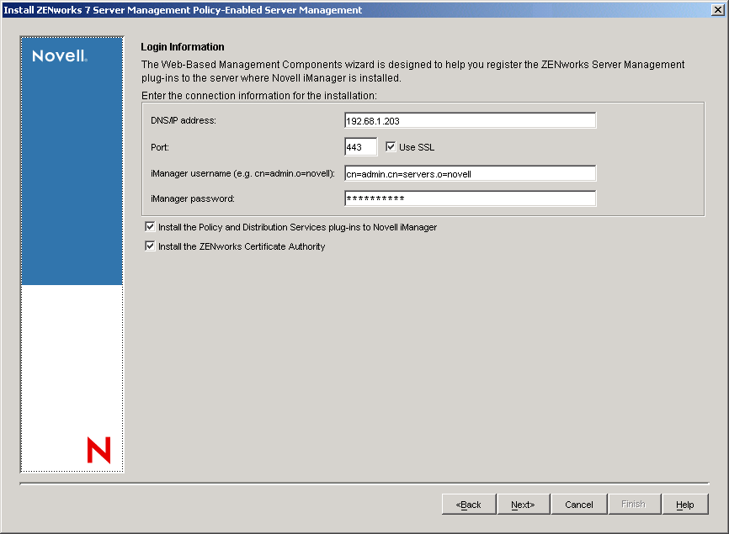Close the installer window

point(719,9)
